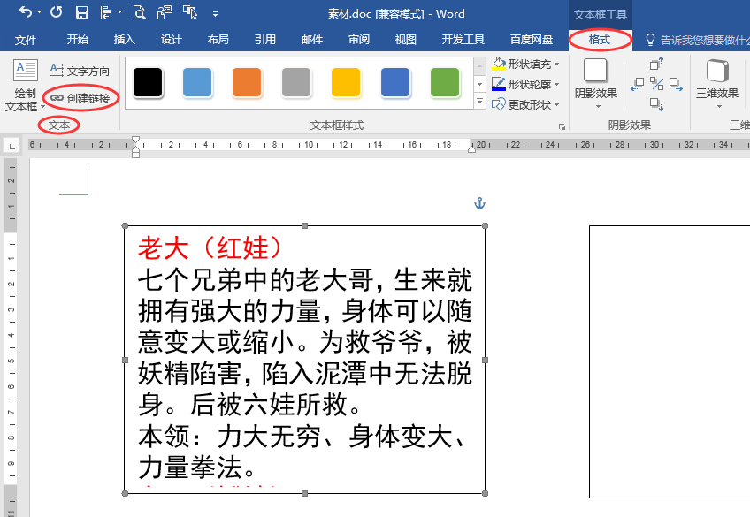750x517 pixels.
Task: Open Print Preview with the magnifier page icon
Action: coord(139,12)
